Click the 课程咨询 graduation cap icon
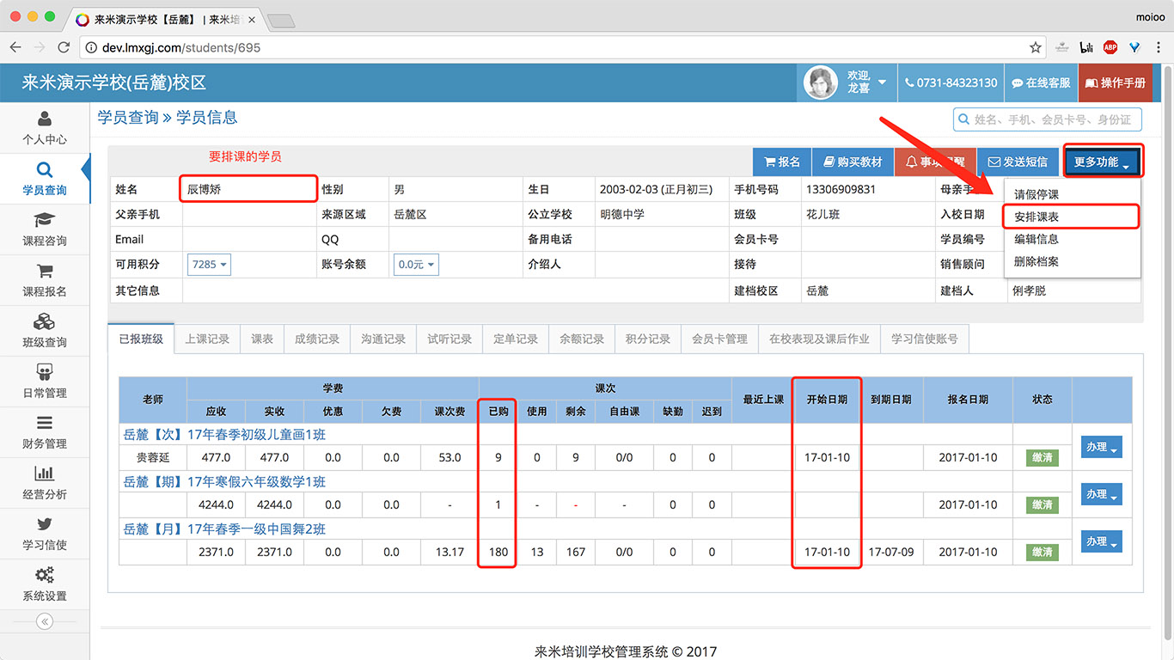Screen dimensions: 1174x660 45,221
